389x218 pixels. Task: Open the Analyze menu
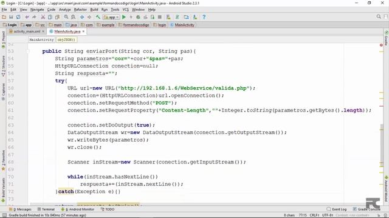point(65,10)
